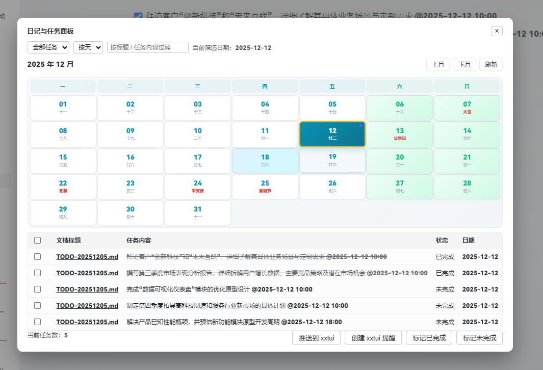543x370 pixels.
Task: Tick checkbox for 解决产品已知性能瓶颈 task
Action: click(x=37, y=322)
